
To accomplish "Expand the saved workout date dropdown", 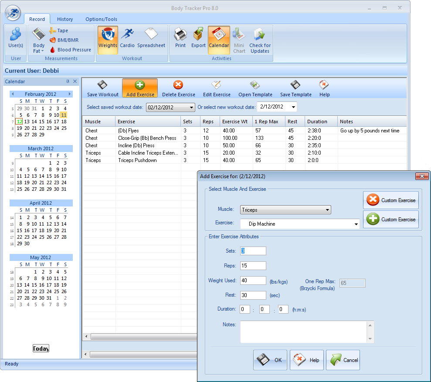I will 192,108.
